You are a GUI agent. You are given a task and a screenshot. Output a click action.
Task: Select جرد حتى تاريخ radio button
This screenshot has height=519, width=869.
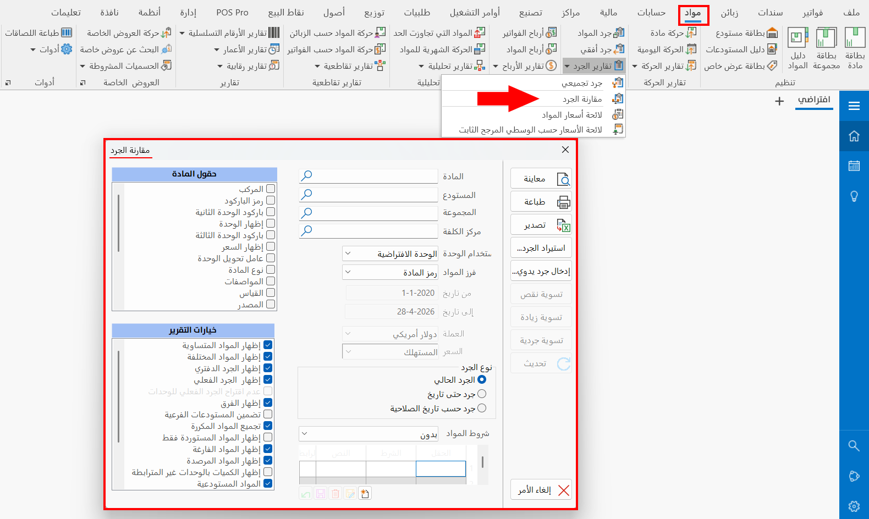(482, 394)
